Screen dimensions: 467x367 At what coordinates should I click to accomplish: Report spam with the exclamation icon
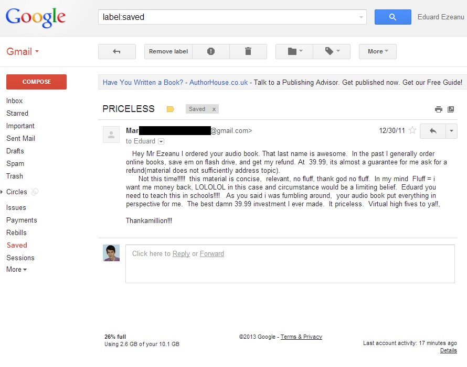pos(211,51)
